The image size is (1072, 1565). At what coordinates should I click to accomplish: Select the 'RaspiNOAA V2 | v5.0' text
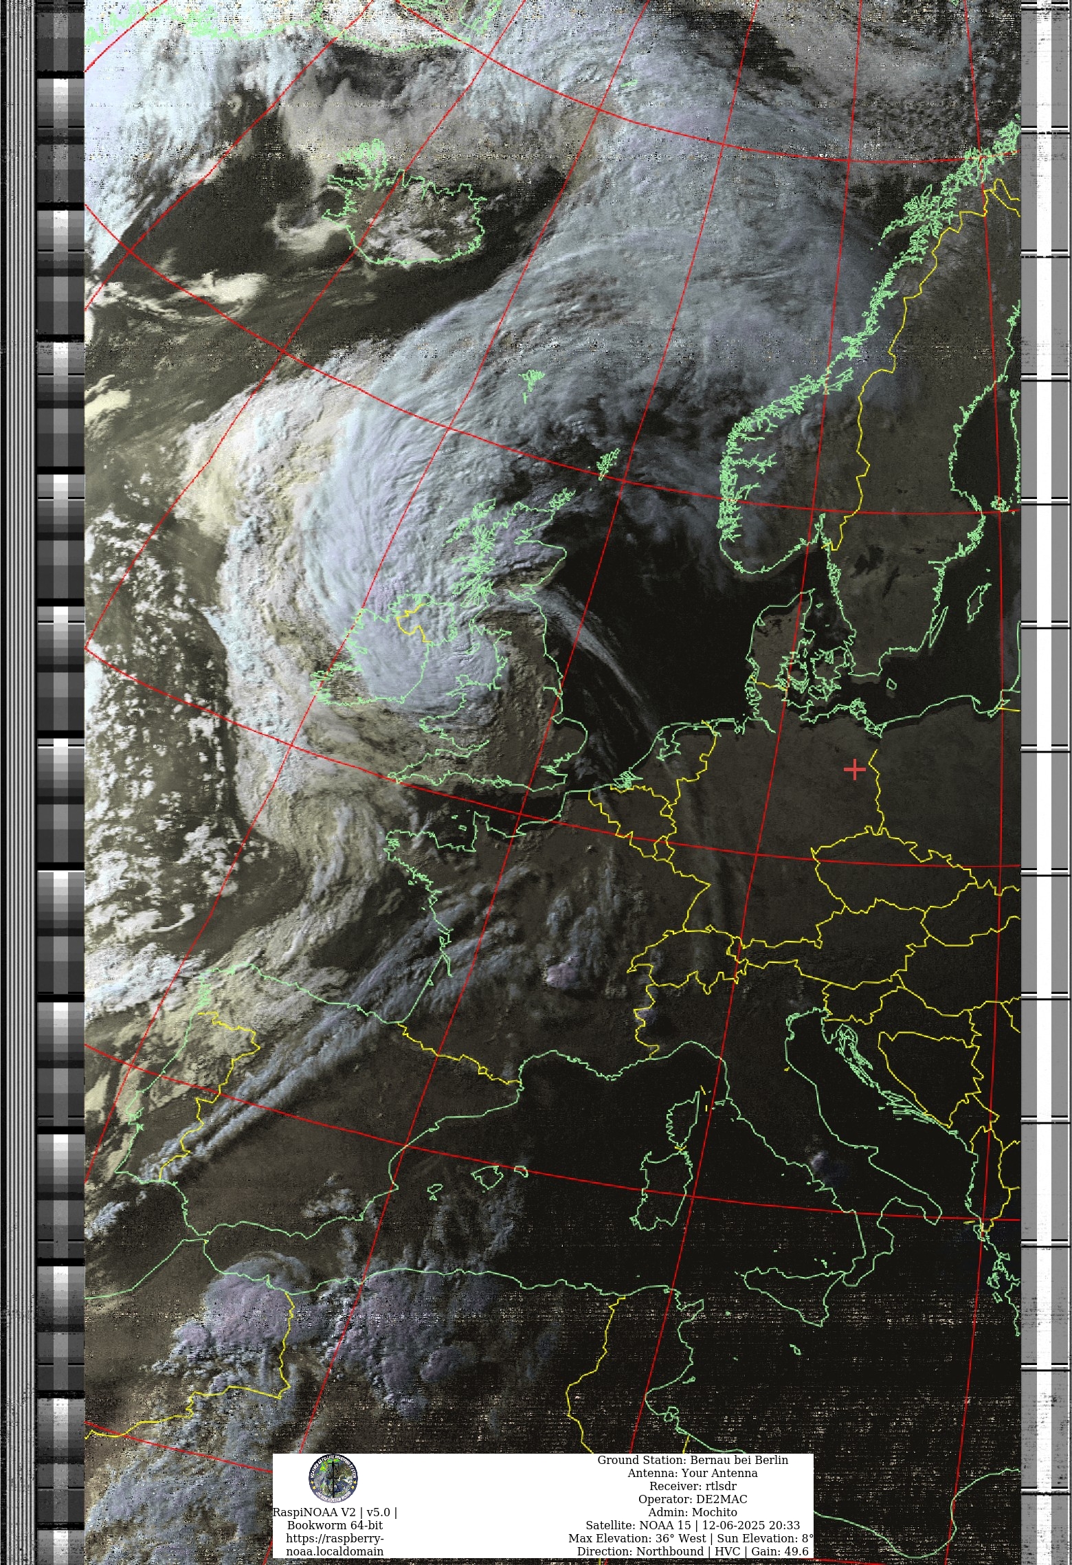pyautogui.click(x=335, y=1512)
